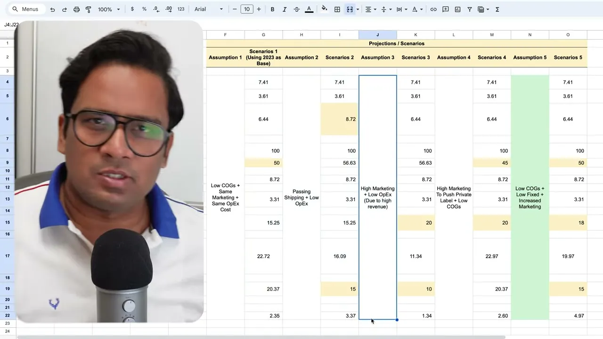Image resolution: width=603 pixels, height=339 pixels.
Task: Open the borders menu
Action: click(x=337, y=9)
